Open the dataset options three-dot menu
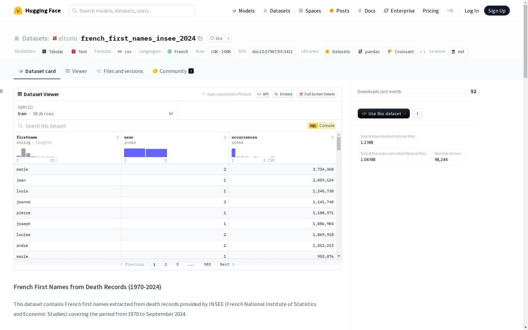 (x=417, y=114)
